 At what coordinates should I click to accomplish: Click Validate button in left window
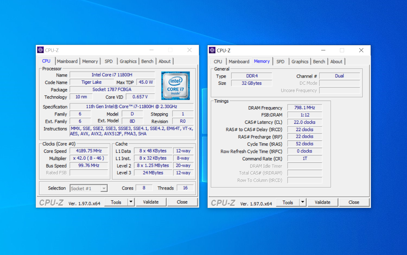[x=151, y=202]
